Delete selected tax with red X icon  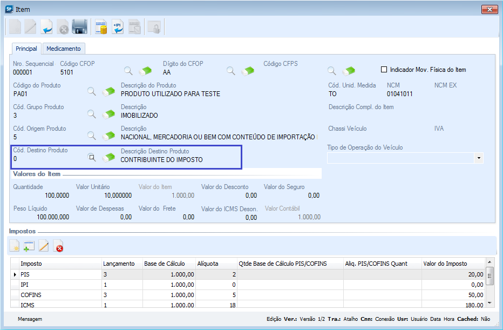coord(59,246)
